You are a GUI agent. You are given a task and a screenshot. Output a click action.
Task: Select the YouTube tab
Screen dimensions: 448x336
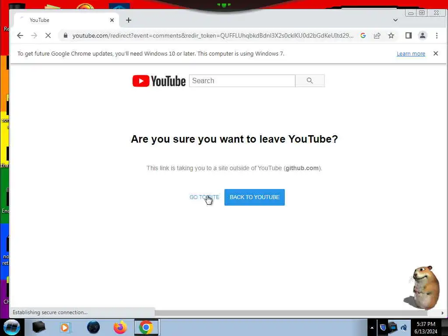(66, 20)
